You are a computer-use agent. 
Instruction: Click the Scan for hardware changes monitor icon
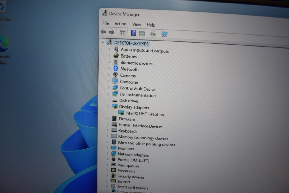[x=164, y=34]
